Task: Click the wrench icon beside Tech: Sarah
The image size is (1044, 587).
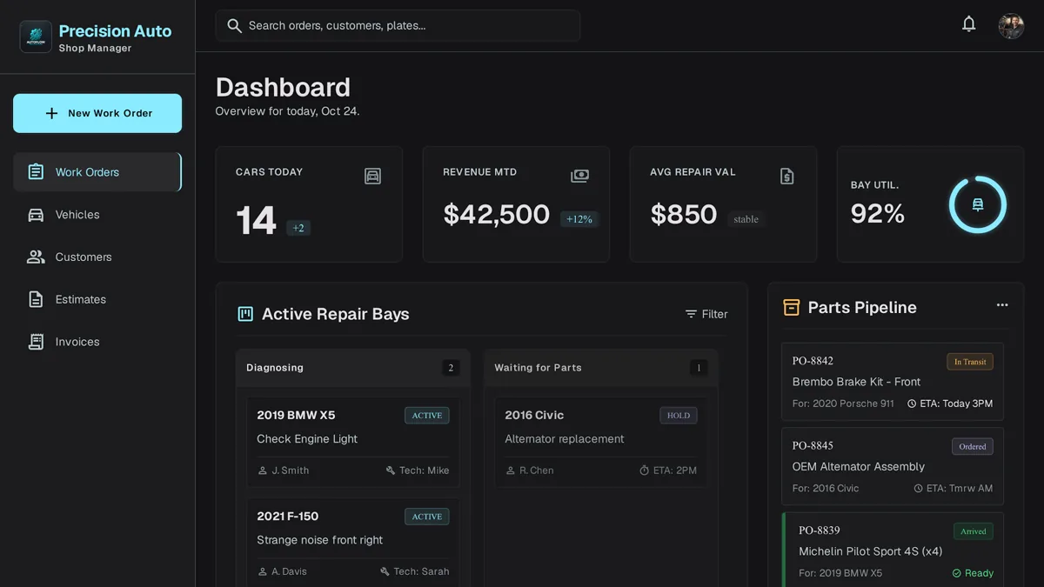Action: 385,571
